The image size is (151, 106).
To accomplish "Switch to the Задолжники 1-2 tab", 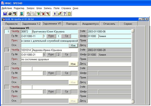I will pos(31,24).
